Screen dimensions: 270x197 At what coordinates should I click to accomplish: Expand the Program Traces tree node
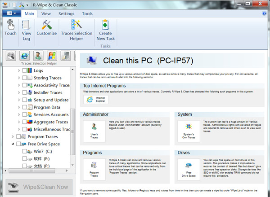point(13,136)
